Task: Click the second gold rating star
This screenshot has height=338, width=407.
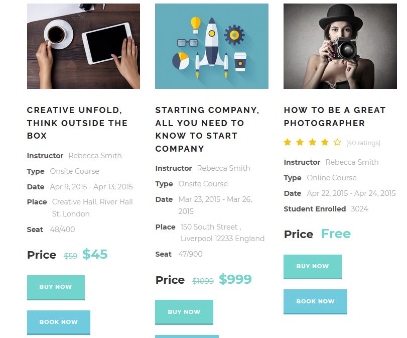Action: coord(300,142)
